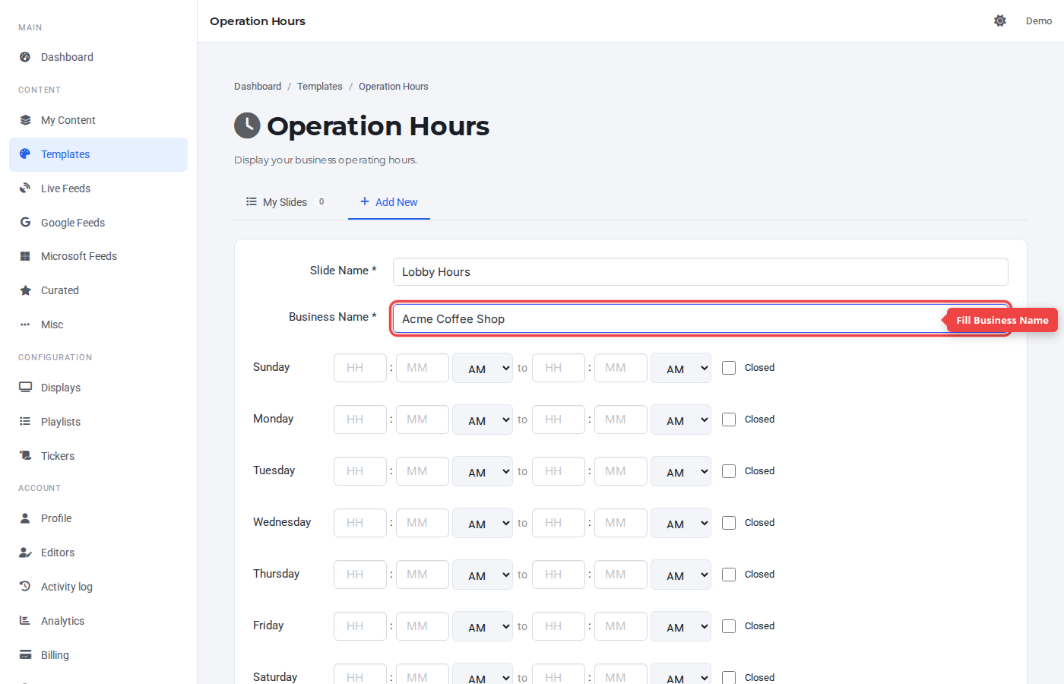Click the My Slides list icon
The image size is (1064, 684).
point(251,201)
